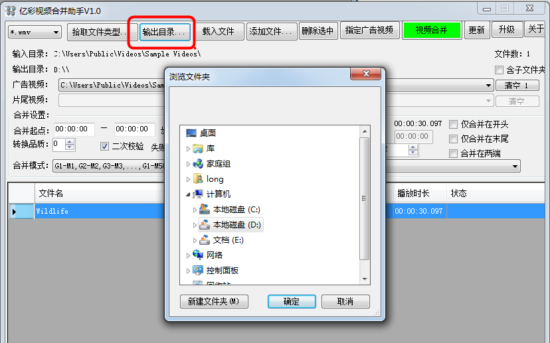Toggle the 二次校验 checkbox

(104, 146)
